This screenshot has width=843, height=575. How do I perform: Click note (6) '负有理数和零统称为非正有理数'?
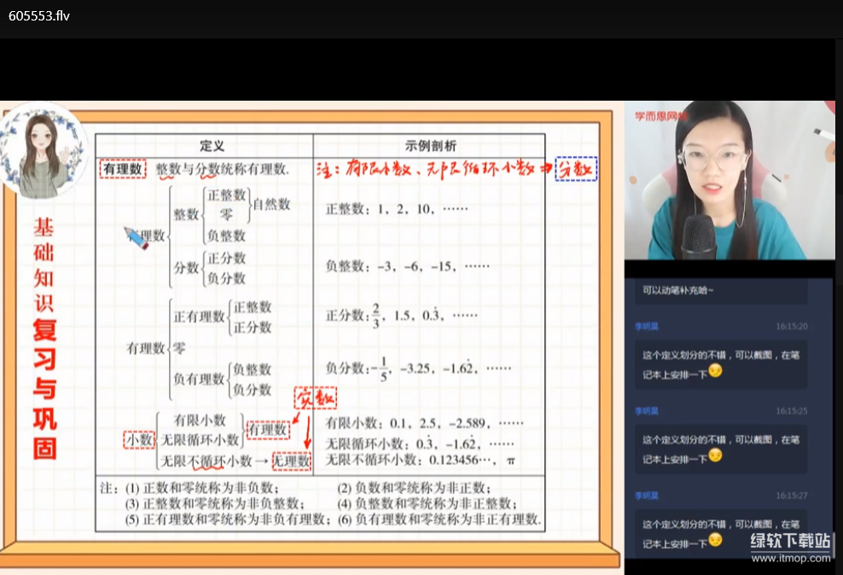pyautogui.click(x=439, y=520)
